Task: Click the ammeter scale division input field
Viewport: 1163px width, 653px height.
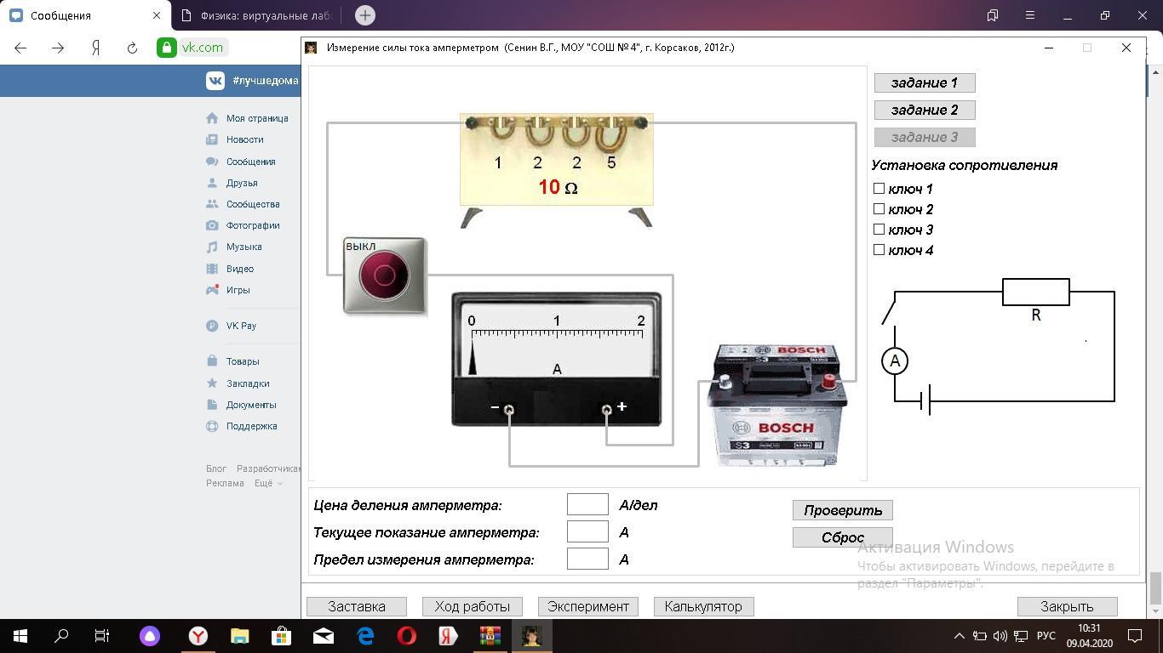Action: point(587,505)
